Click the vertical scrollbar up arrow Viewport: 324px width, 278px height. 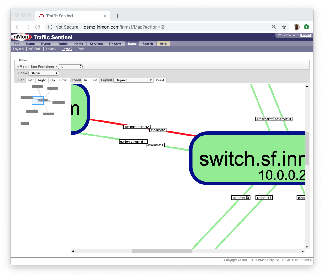(x=307, y=86)
